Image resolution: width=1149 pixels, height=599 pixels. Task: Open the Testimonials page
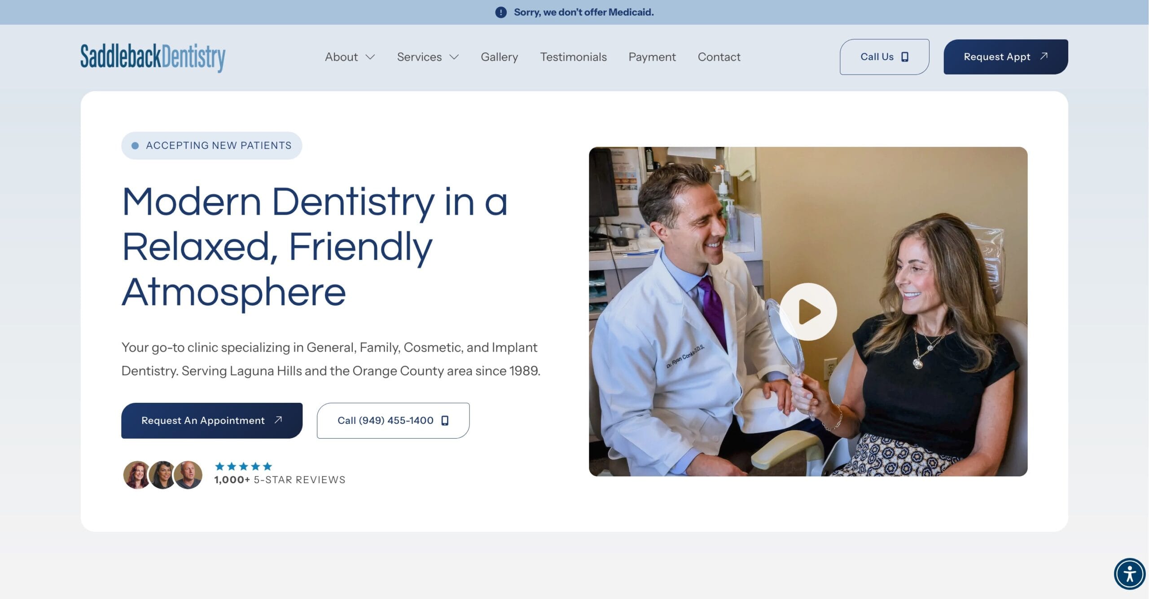coord(573,57)
